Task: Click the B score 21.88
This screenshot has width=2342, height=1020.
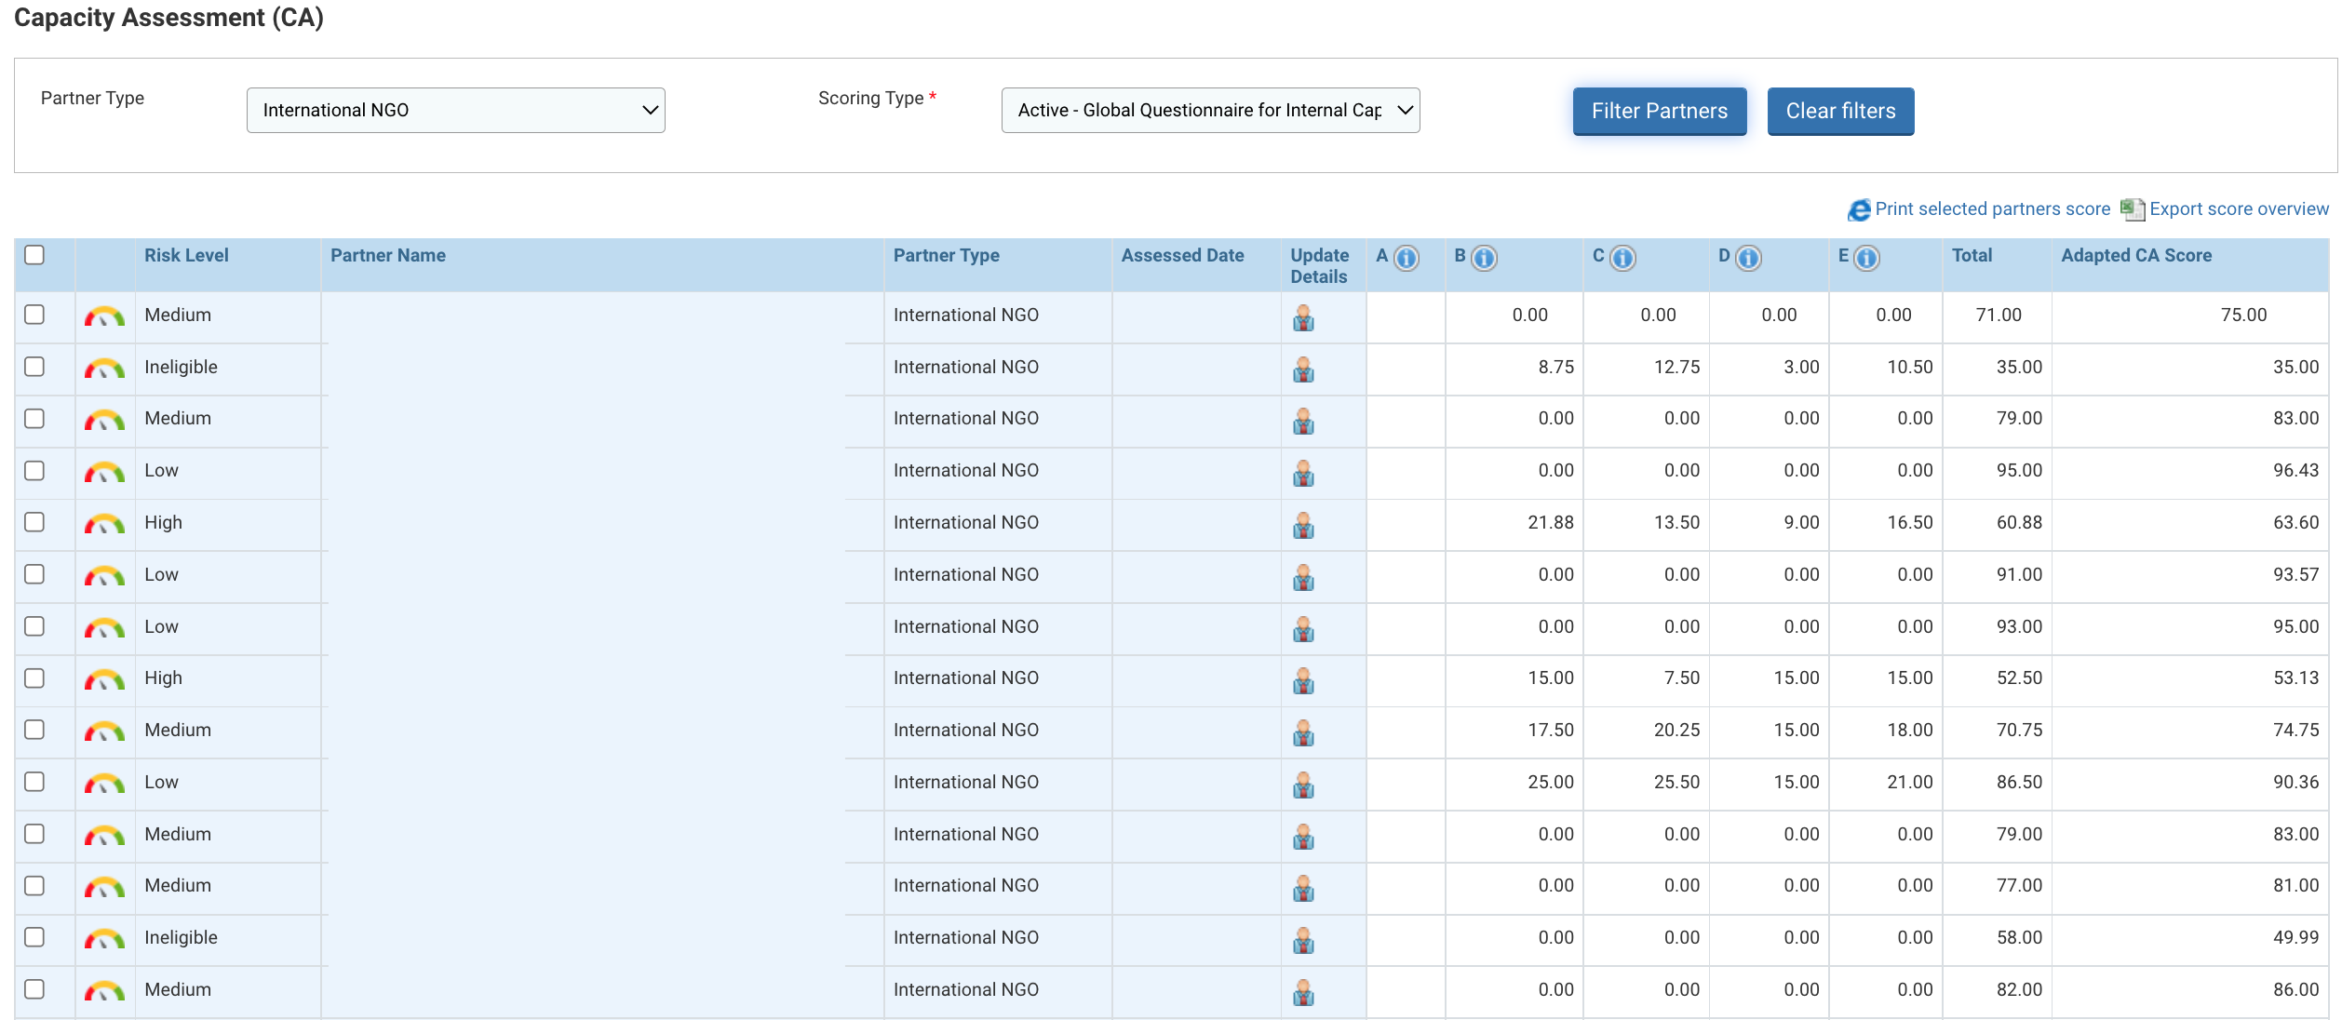Action: (1551, 522)
